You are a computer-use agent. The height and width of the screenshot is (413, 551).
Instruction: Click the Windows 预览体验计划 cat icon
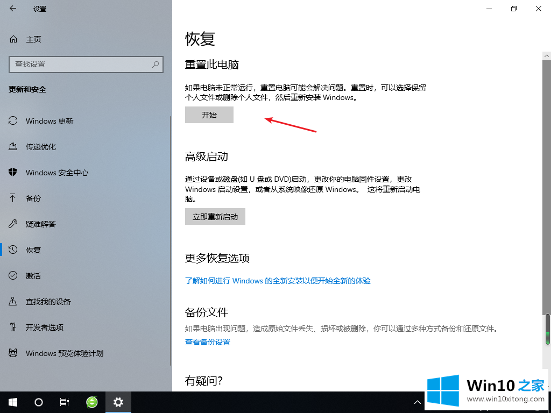(x=13, y=353)
